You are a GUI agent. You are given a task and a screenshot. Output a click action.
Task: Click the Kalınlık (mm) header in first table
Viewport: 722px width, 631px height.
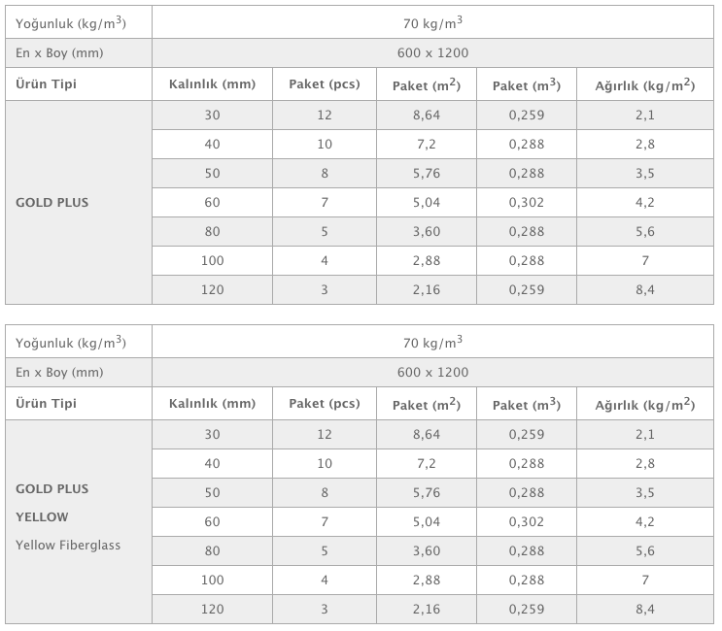212,84
